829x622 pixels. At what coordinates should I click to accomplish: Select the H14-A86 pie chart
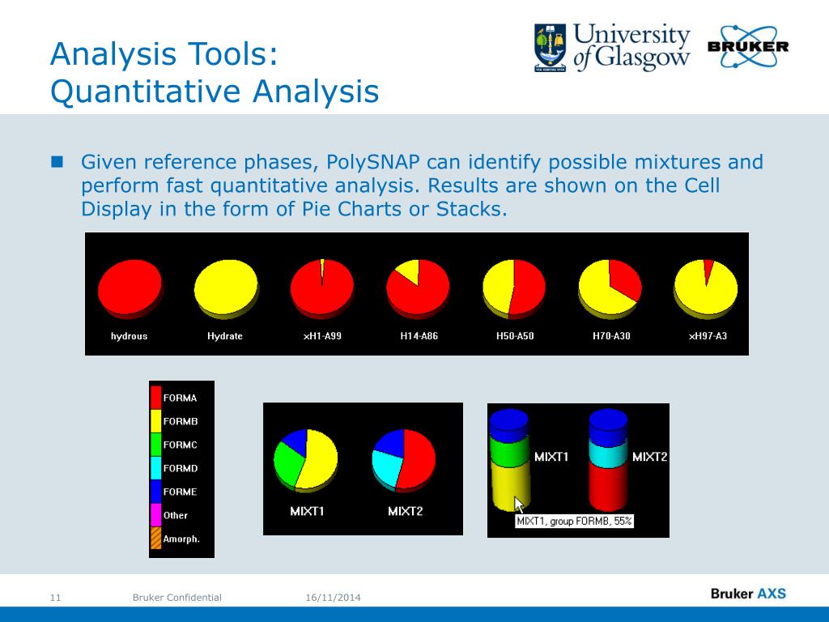[x=419, y=289]
